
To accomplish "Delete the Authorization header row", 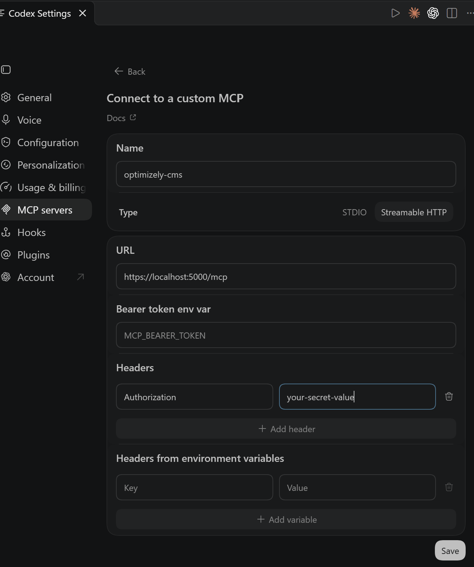I will [449, 397].
